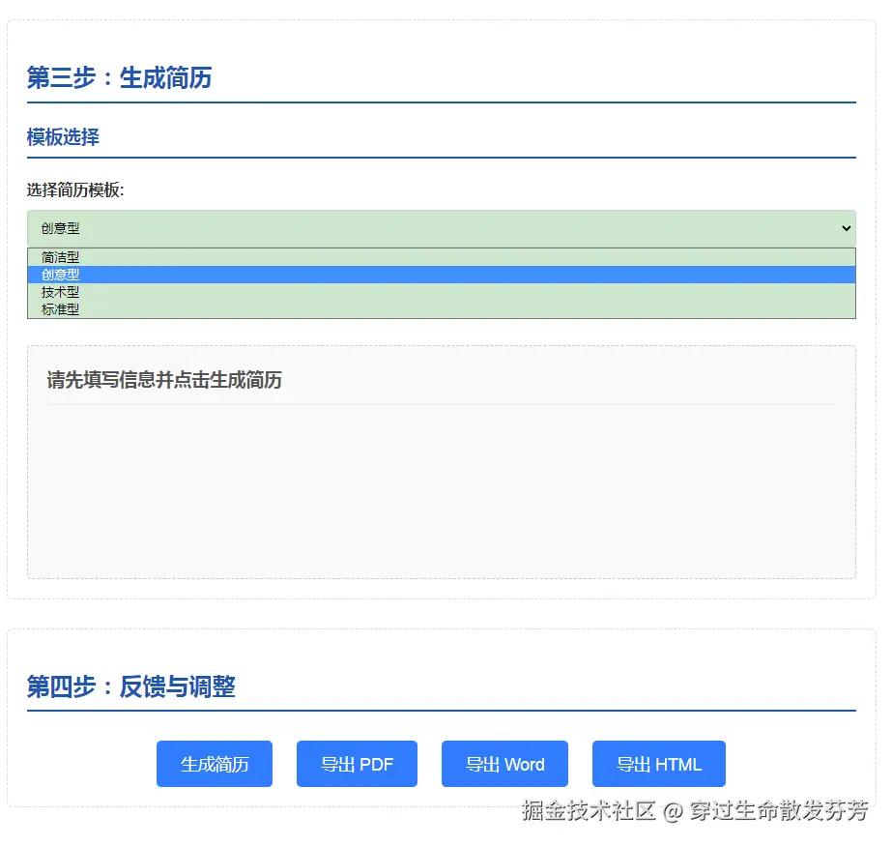Click the 导出 HTML button
This screenshot has height=846, width=892.
coord(658,763)
